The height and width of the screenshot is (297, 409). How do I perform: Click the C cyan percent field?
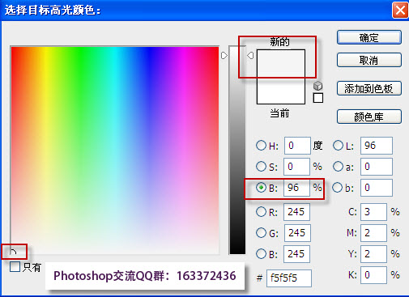pyautogui.click(x=373, y=212)
